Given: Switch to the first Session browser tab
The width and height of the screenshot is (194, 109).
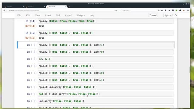Looking at the screenshot, I should [x=14, y=7].
